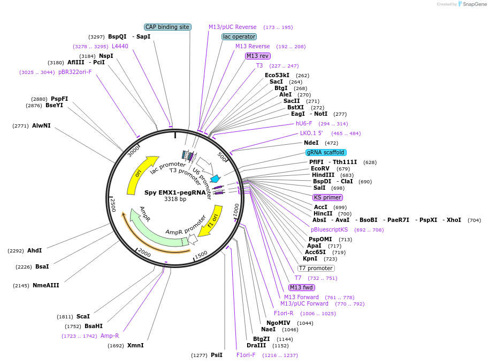Select the EcoRV restriction site label
This screenshot has height=364, width=489.
pos(322,169)
